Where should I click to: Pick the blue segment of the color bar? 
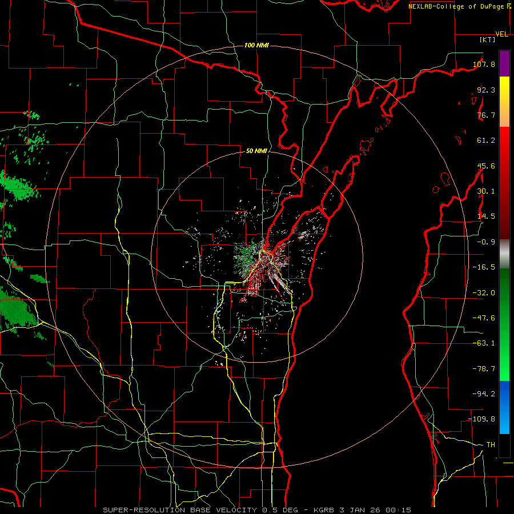[x=504, y=407]
